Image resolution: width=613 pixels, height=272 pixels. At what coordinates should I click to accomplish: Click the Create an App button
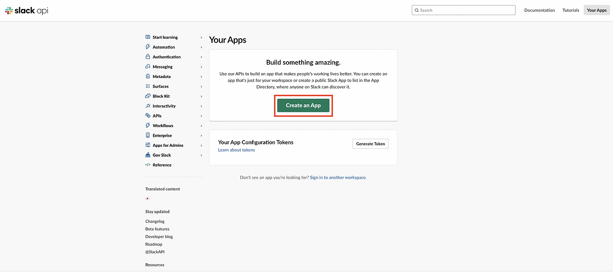pos(303,106)
